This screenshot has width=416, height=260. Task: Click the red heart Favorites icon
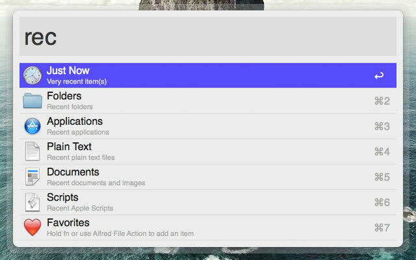coord(32,227)
